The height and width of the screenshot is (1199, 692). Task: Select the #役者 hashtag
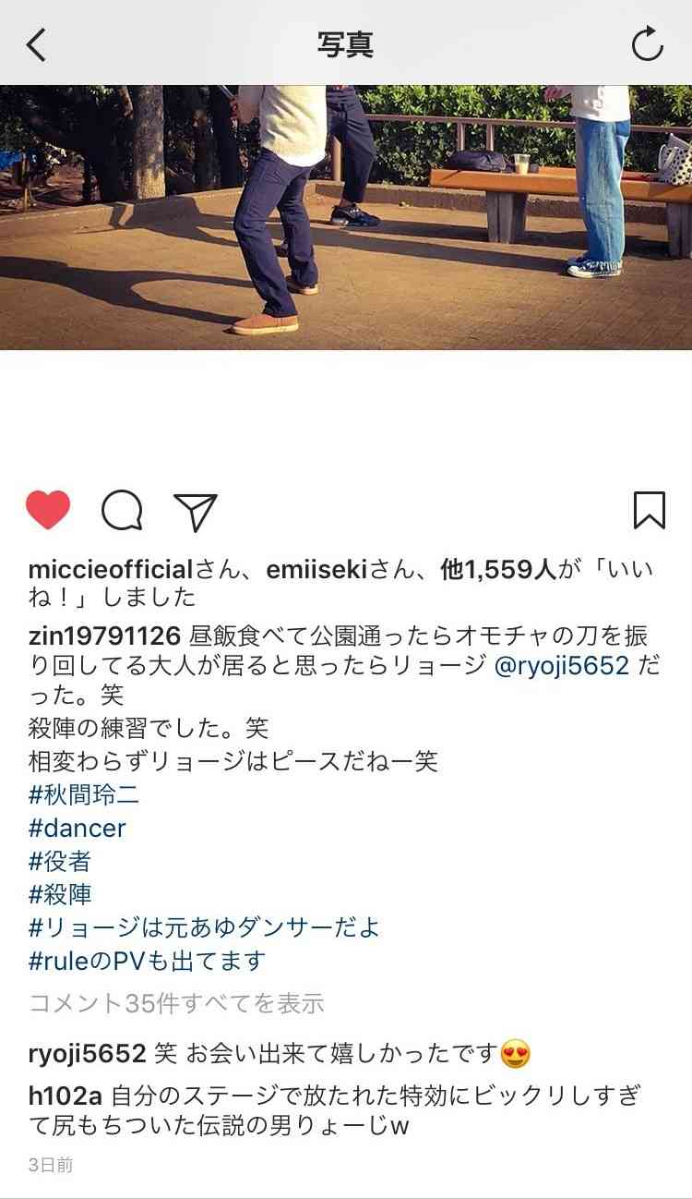(60, 861)
